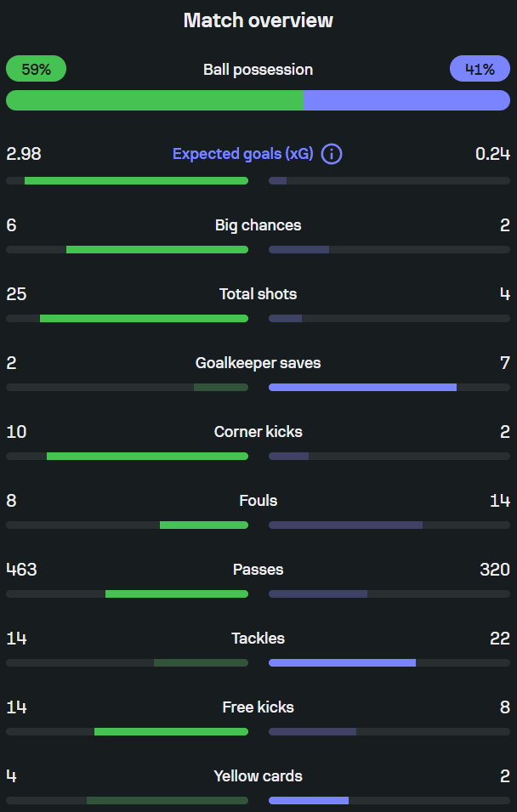The width and height of the screenshot is (517, 812).
Task: Select the Goalkeeper saves label
Action: 258,363
